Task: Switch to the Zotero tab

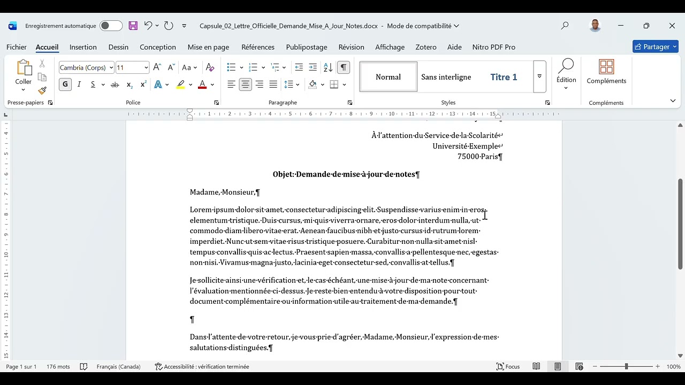Action: pos(426,47)
